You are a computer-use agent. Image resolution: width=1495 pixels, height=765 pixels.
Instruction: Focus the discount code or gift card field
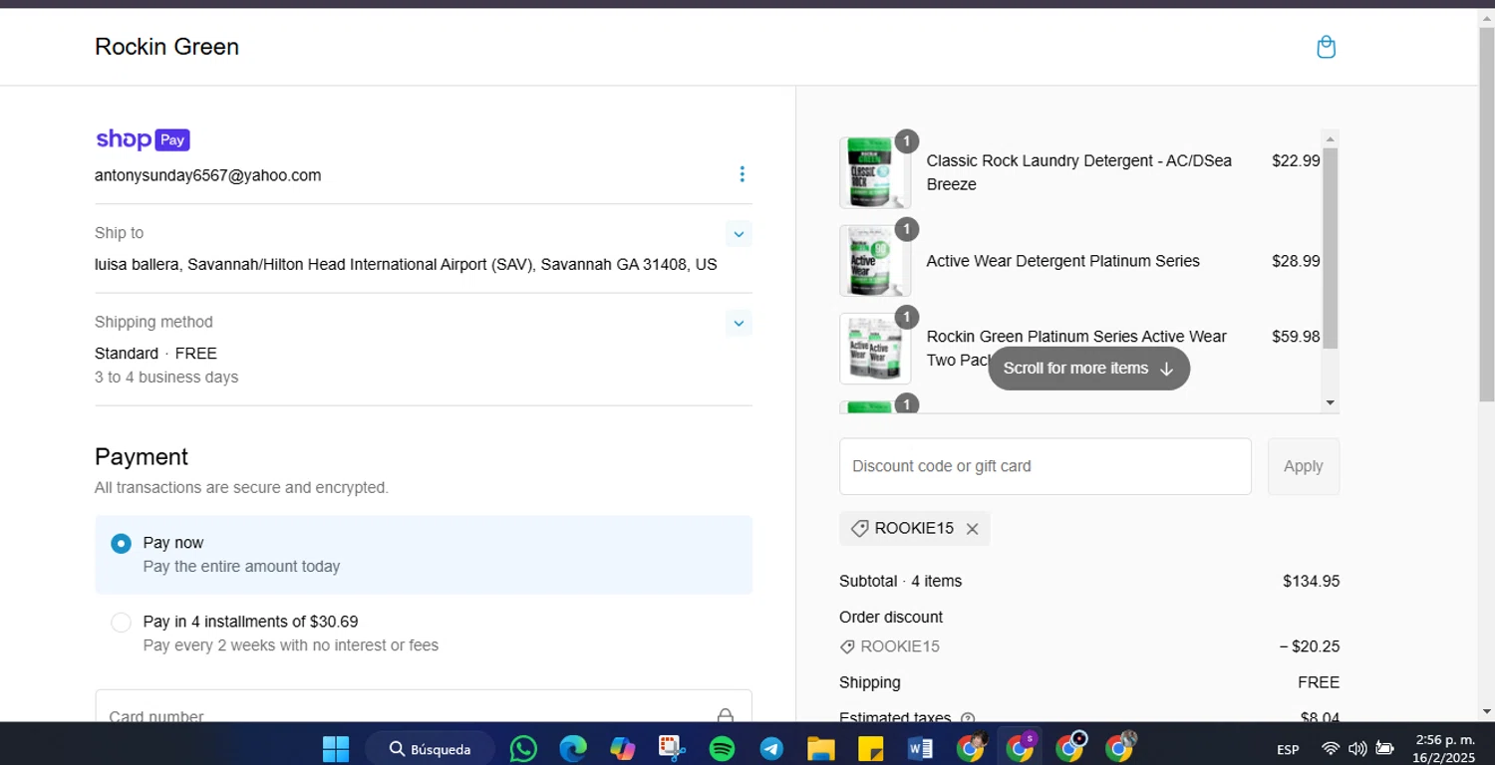[1046, 466]
